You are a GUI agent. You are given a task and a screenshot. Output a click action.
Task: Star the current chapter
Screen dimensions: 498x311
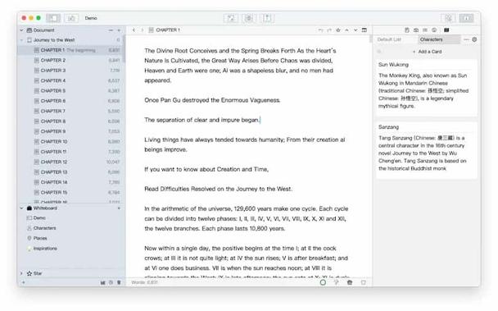(338, 30)
